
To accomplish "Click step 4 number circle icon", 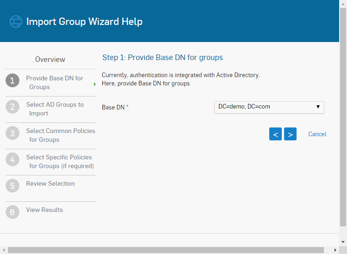I will [x=12, y=159].
